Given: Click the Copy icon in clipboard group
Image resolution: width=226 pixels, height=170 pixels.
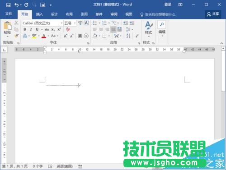Looking at the screenshot, I should point(16,29).
